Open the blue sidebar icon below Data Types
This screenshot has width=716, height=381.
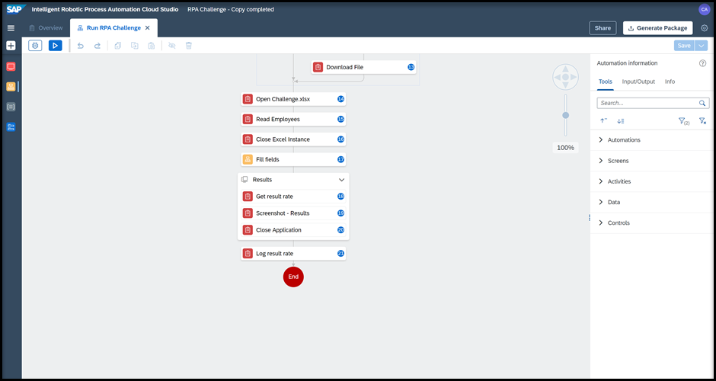11,127
